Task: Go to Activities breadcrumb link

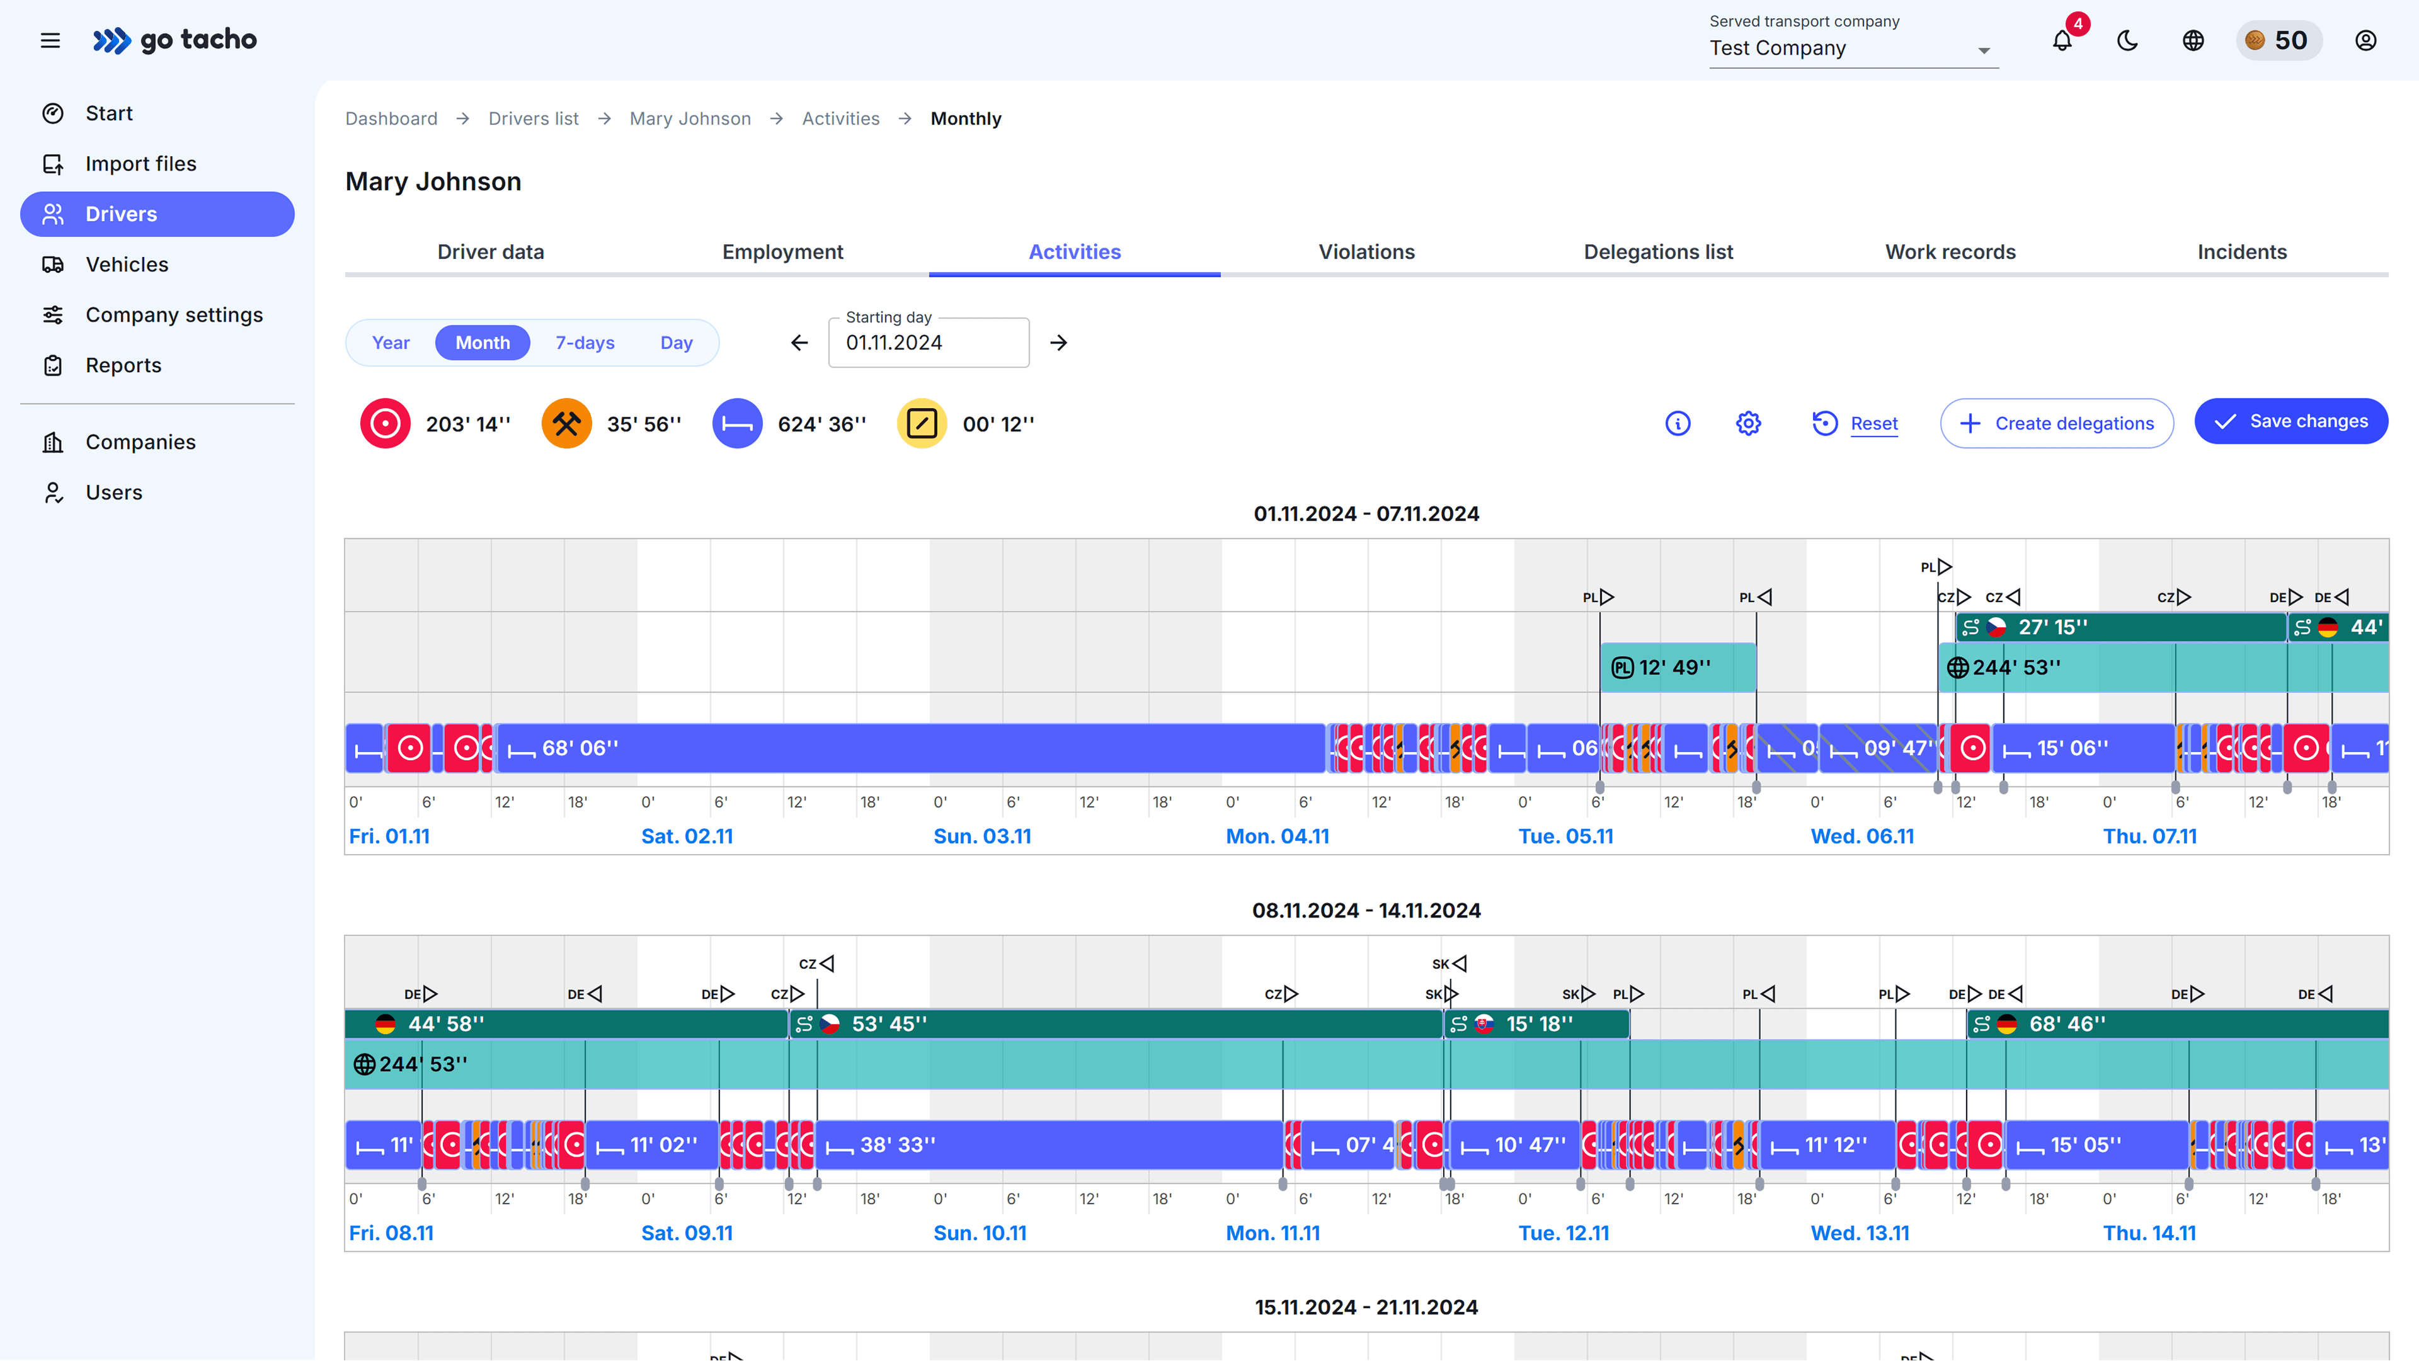Action: coord(840,119)
